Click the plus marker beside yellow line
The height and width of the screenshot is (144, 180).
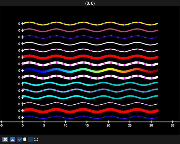click(x=23, y=24)
